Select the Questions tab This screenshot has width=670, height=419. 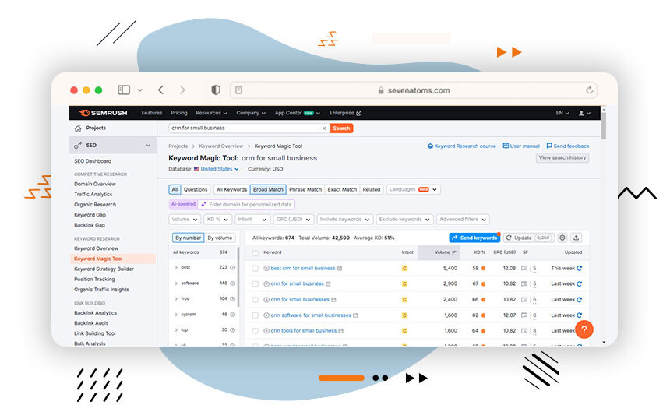tap(196, 189)
